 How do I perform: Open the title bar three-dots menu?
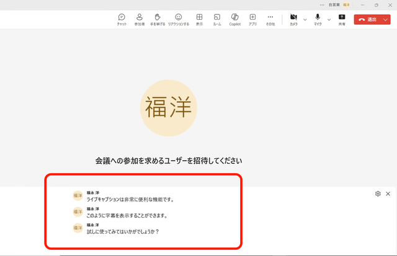click(x=322, y=4)
